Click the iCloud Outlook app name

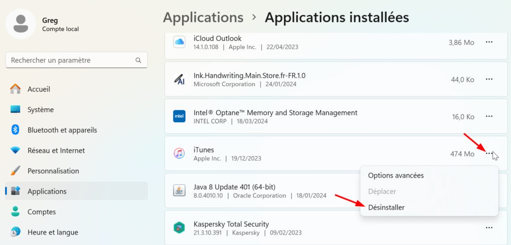click(x=218, y=38)
